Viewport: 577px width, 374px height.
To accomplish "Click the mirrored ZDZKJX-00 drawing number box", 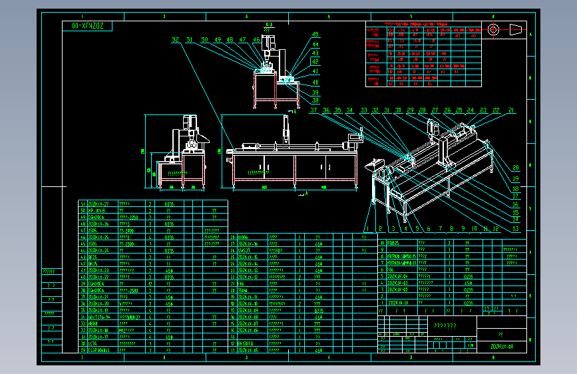I will (87, 26).
